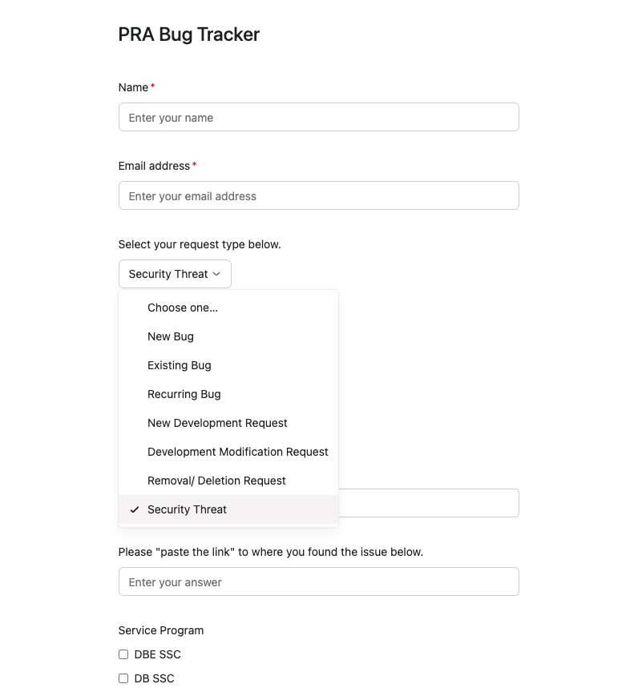Click the checkmark next to Security Threat
The height and width of the screenshot is (696, 638).
click(135, 509)
